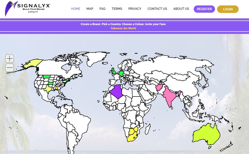Click the LOGIN button

coord(228,9)
